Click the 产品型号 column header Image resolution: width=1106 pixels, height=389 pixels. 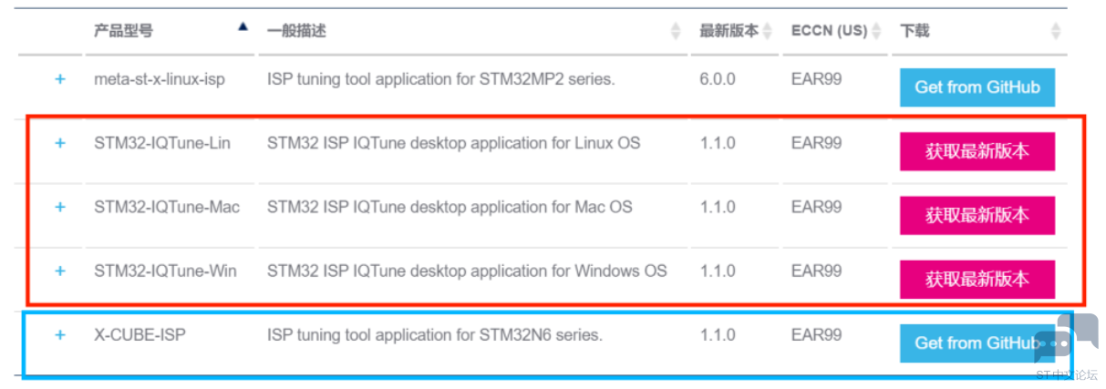[x=123, y=31]
